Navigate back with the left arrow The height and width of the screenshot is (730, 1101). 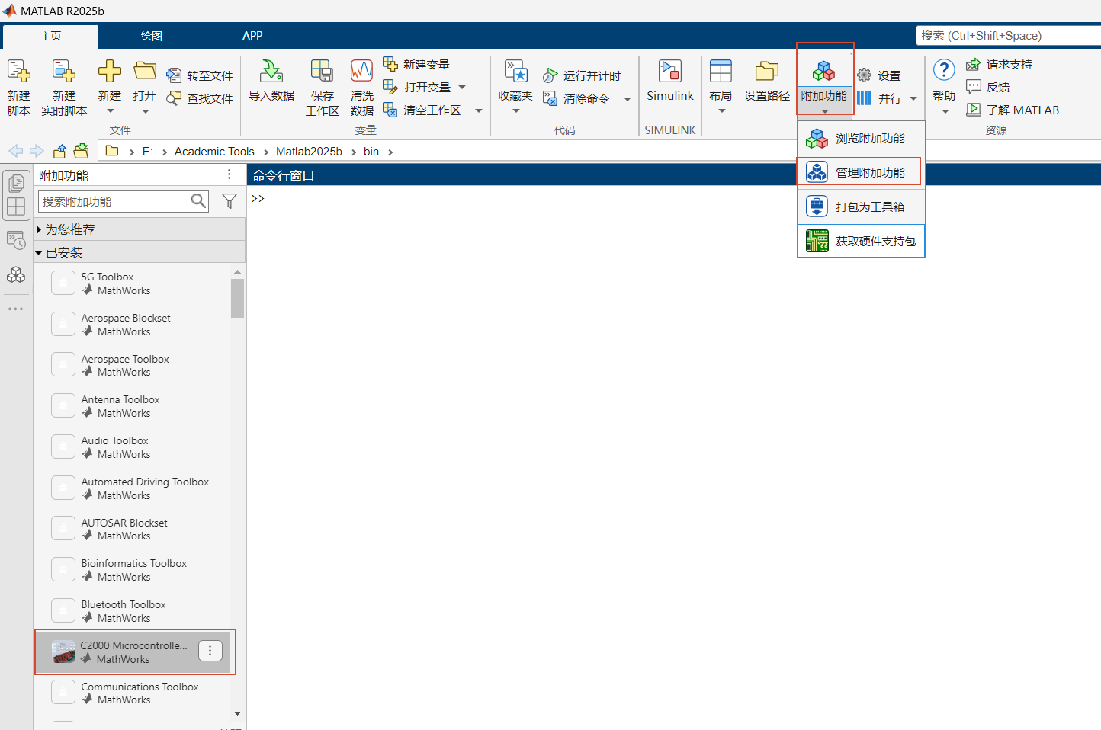[15, 151]
